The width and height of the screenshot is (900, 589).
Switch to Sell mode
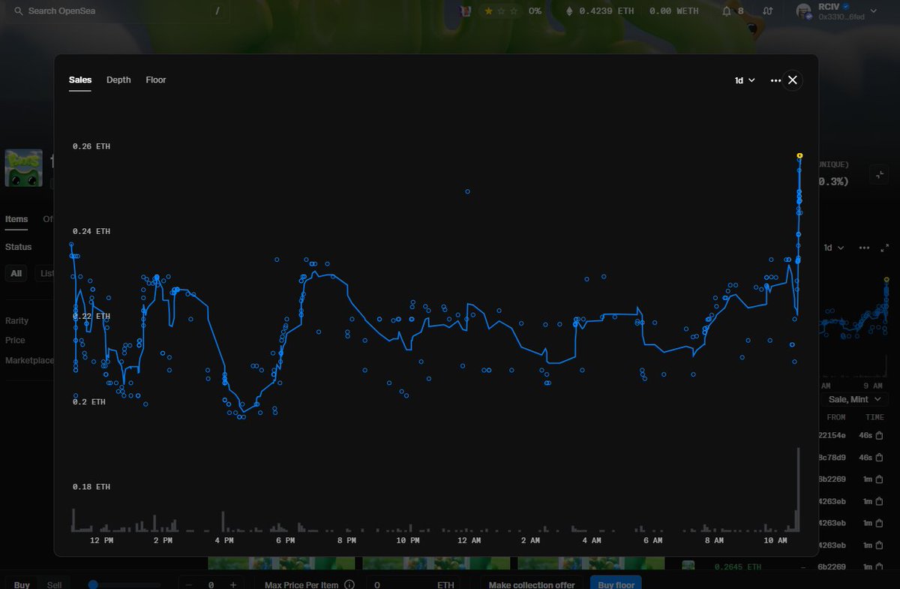[x=55, y=584]
